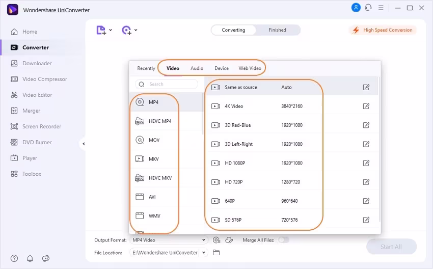Expand the load DVD dropdown arrow

click(136, 30)
